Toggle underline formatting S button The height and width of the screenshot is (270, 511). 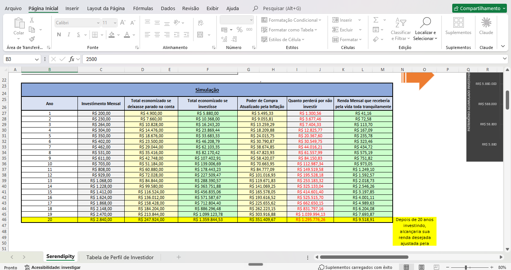click(78, 35)
